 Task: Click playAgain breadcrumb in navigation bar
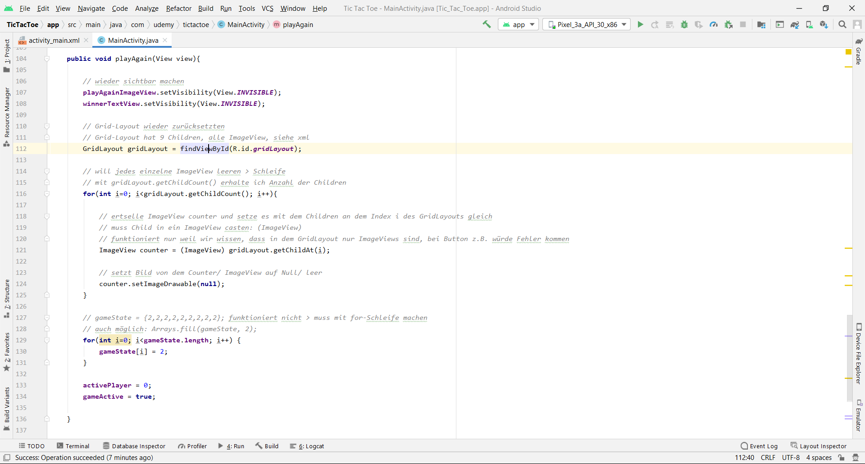(x=293, y=24)
